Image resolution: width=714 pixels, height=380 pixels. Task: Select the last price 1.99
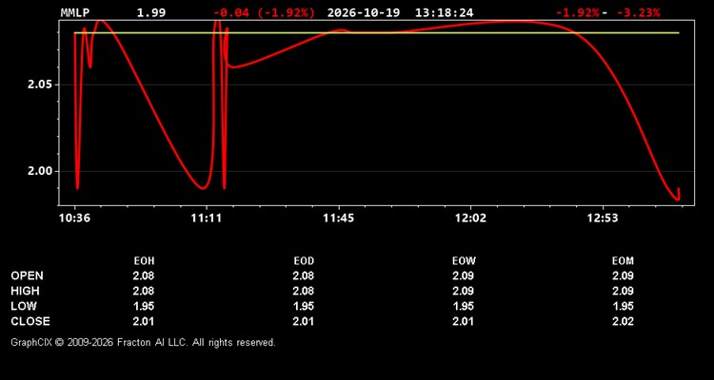(x=151, y=12)
